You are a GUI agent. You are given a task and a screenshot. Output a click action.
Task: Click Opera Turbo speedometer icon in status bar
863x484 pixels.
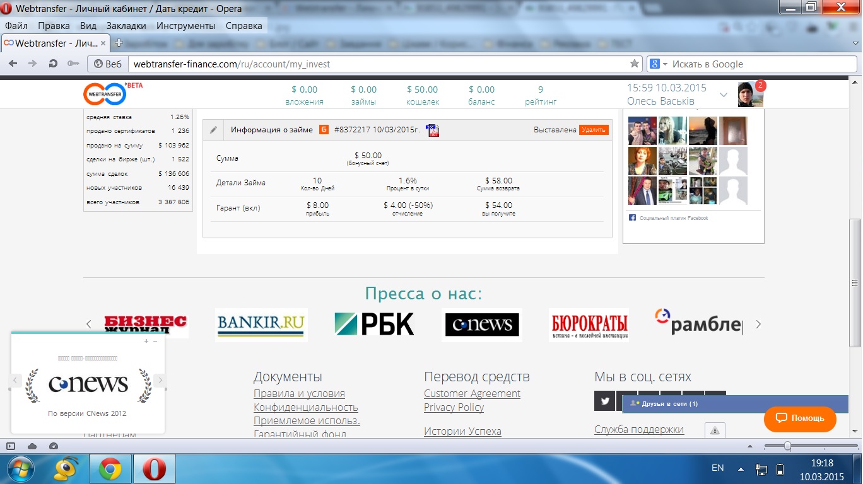coord(53,446)
